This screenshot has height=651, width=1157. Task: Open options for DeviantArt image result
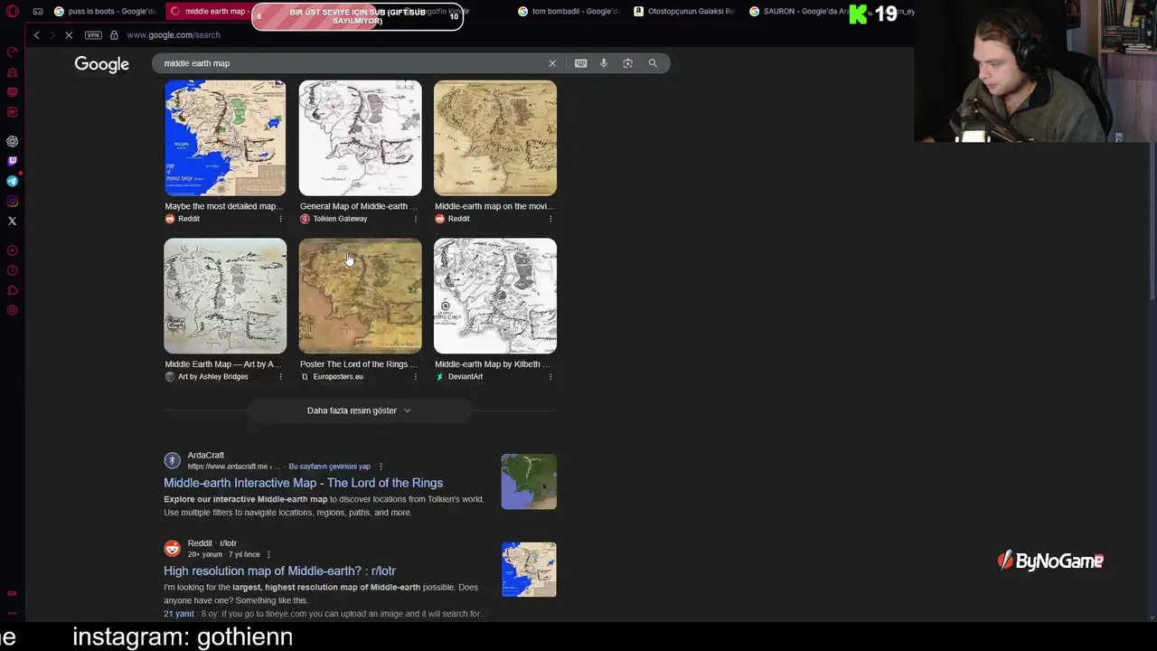pyautogui.click(x=550, y=377)
